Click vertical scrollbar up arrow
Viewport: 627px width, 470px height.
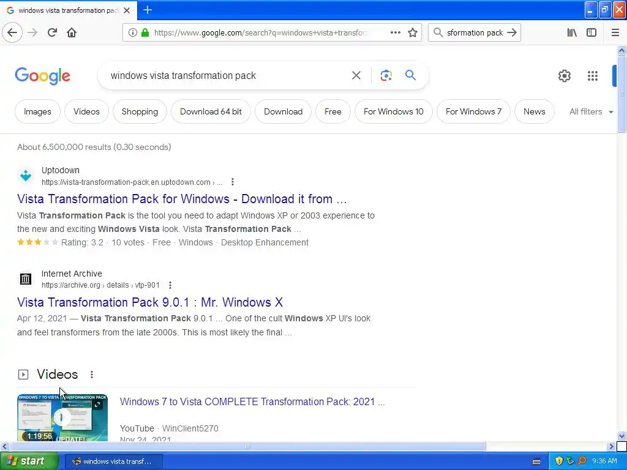click(621, 50)
